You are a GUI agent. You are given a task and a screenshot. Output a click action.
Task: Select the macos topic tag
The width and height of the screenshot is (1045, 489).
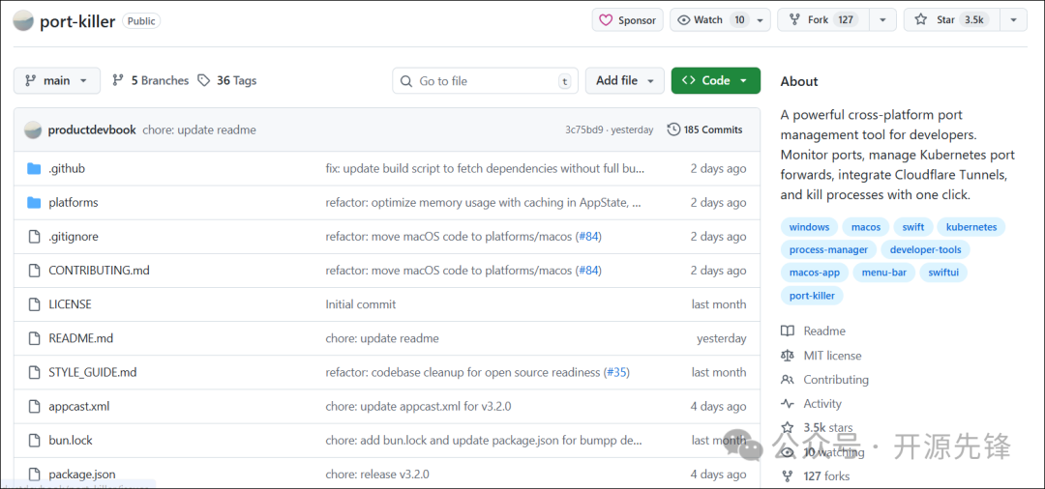866,227
